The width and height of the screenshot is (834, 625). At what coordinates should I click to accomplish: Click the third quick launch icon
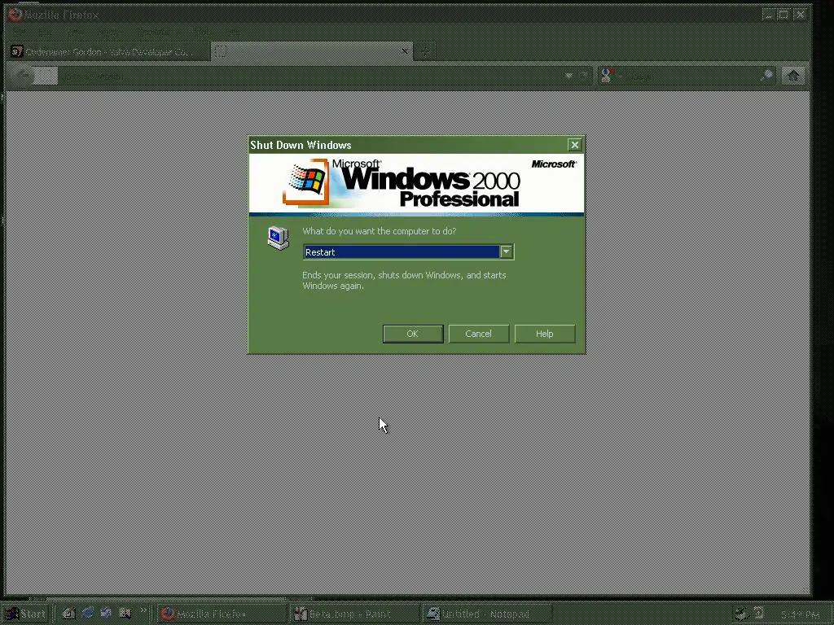[x=107, y=614]
